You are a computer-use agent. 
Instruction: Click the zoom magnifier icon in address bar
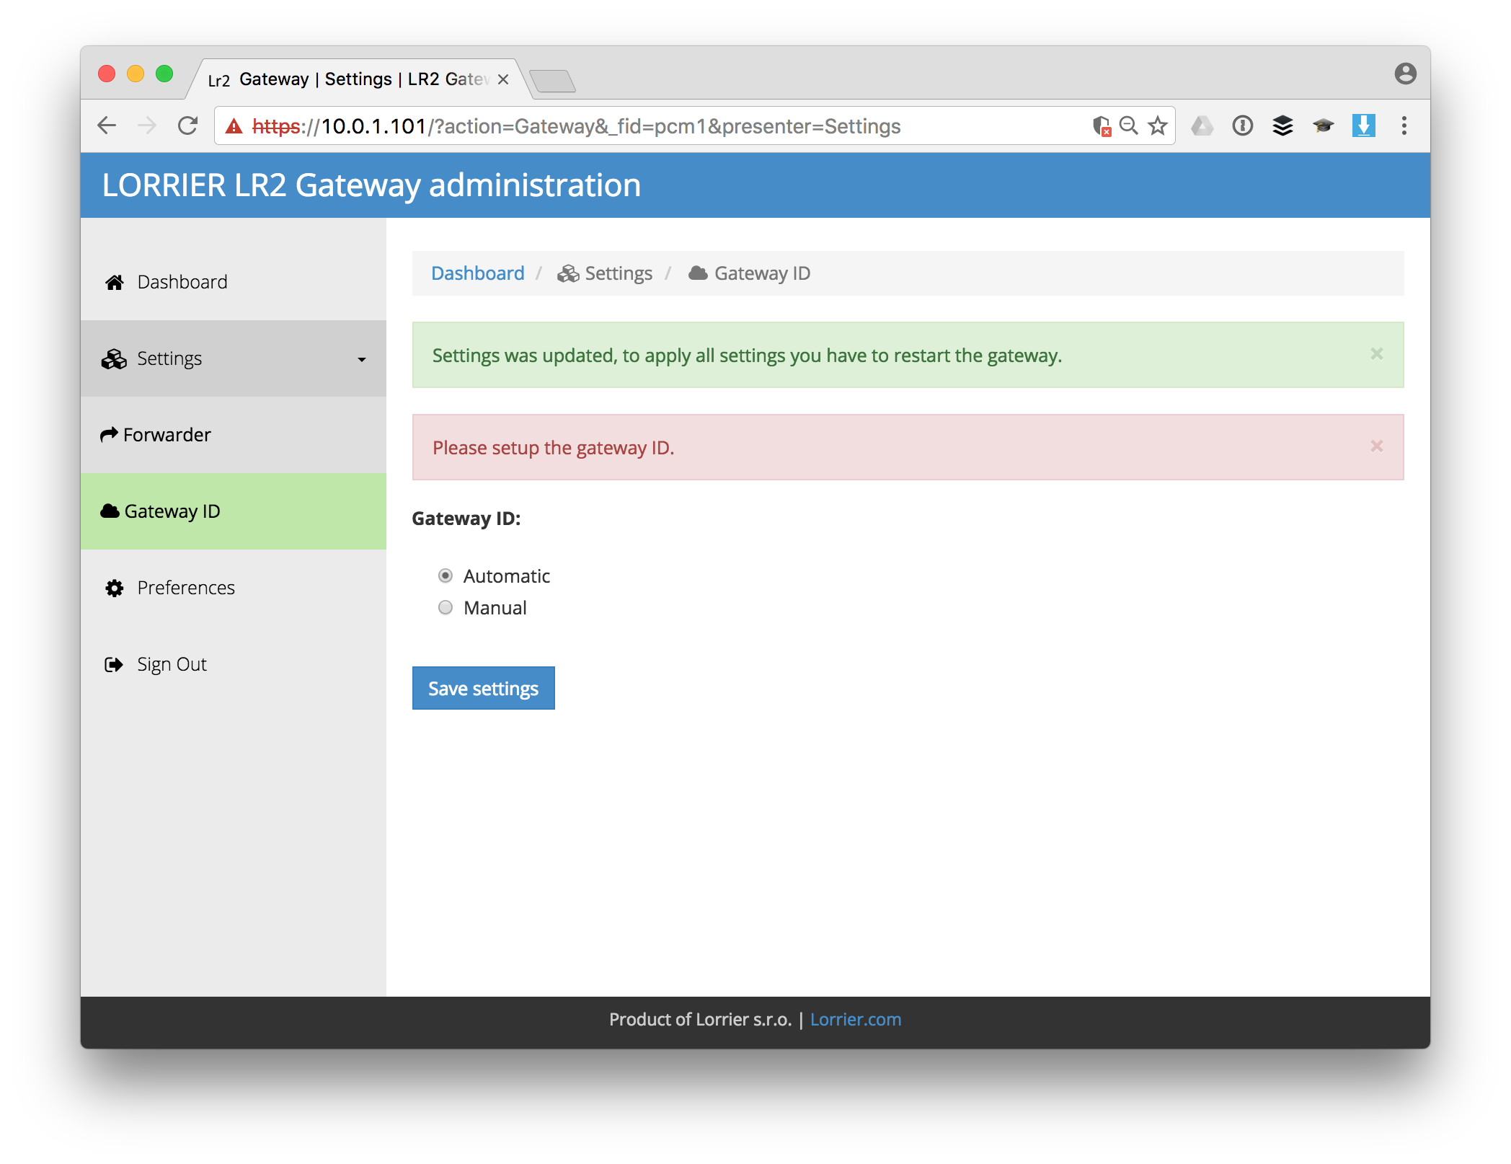[x=1129, y=125]
